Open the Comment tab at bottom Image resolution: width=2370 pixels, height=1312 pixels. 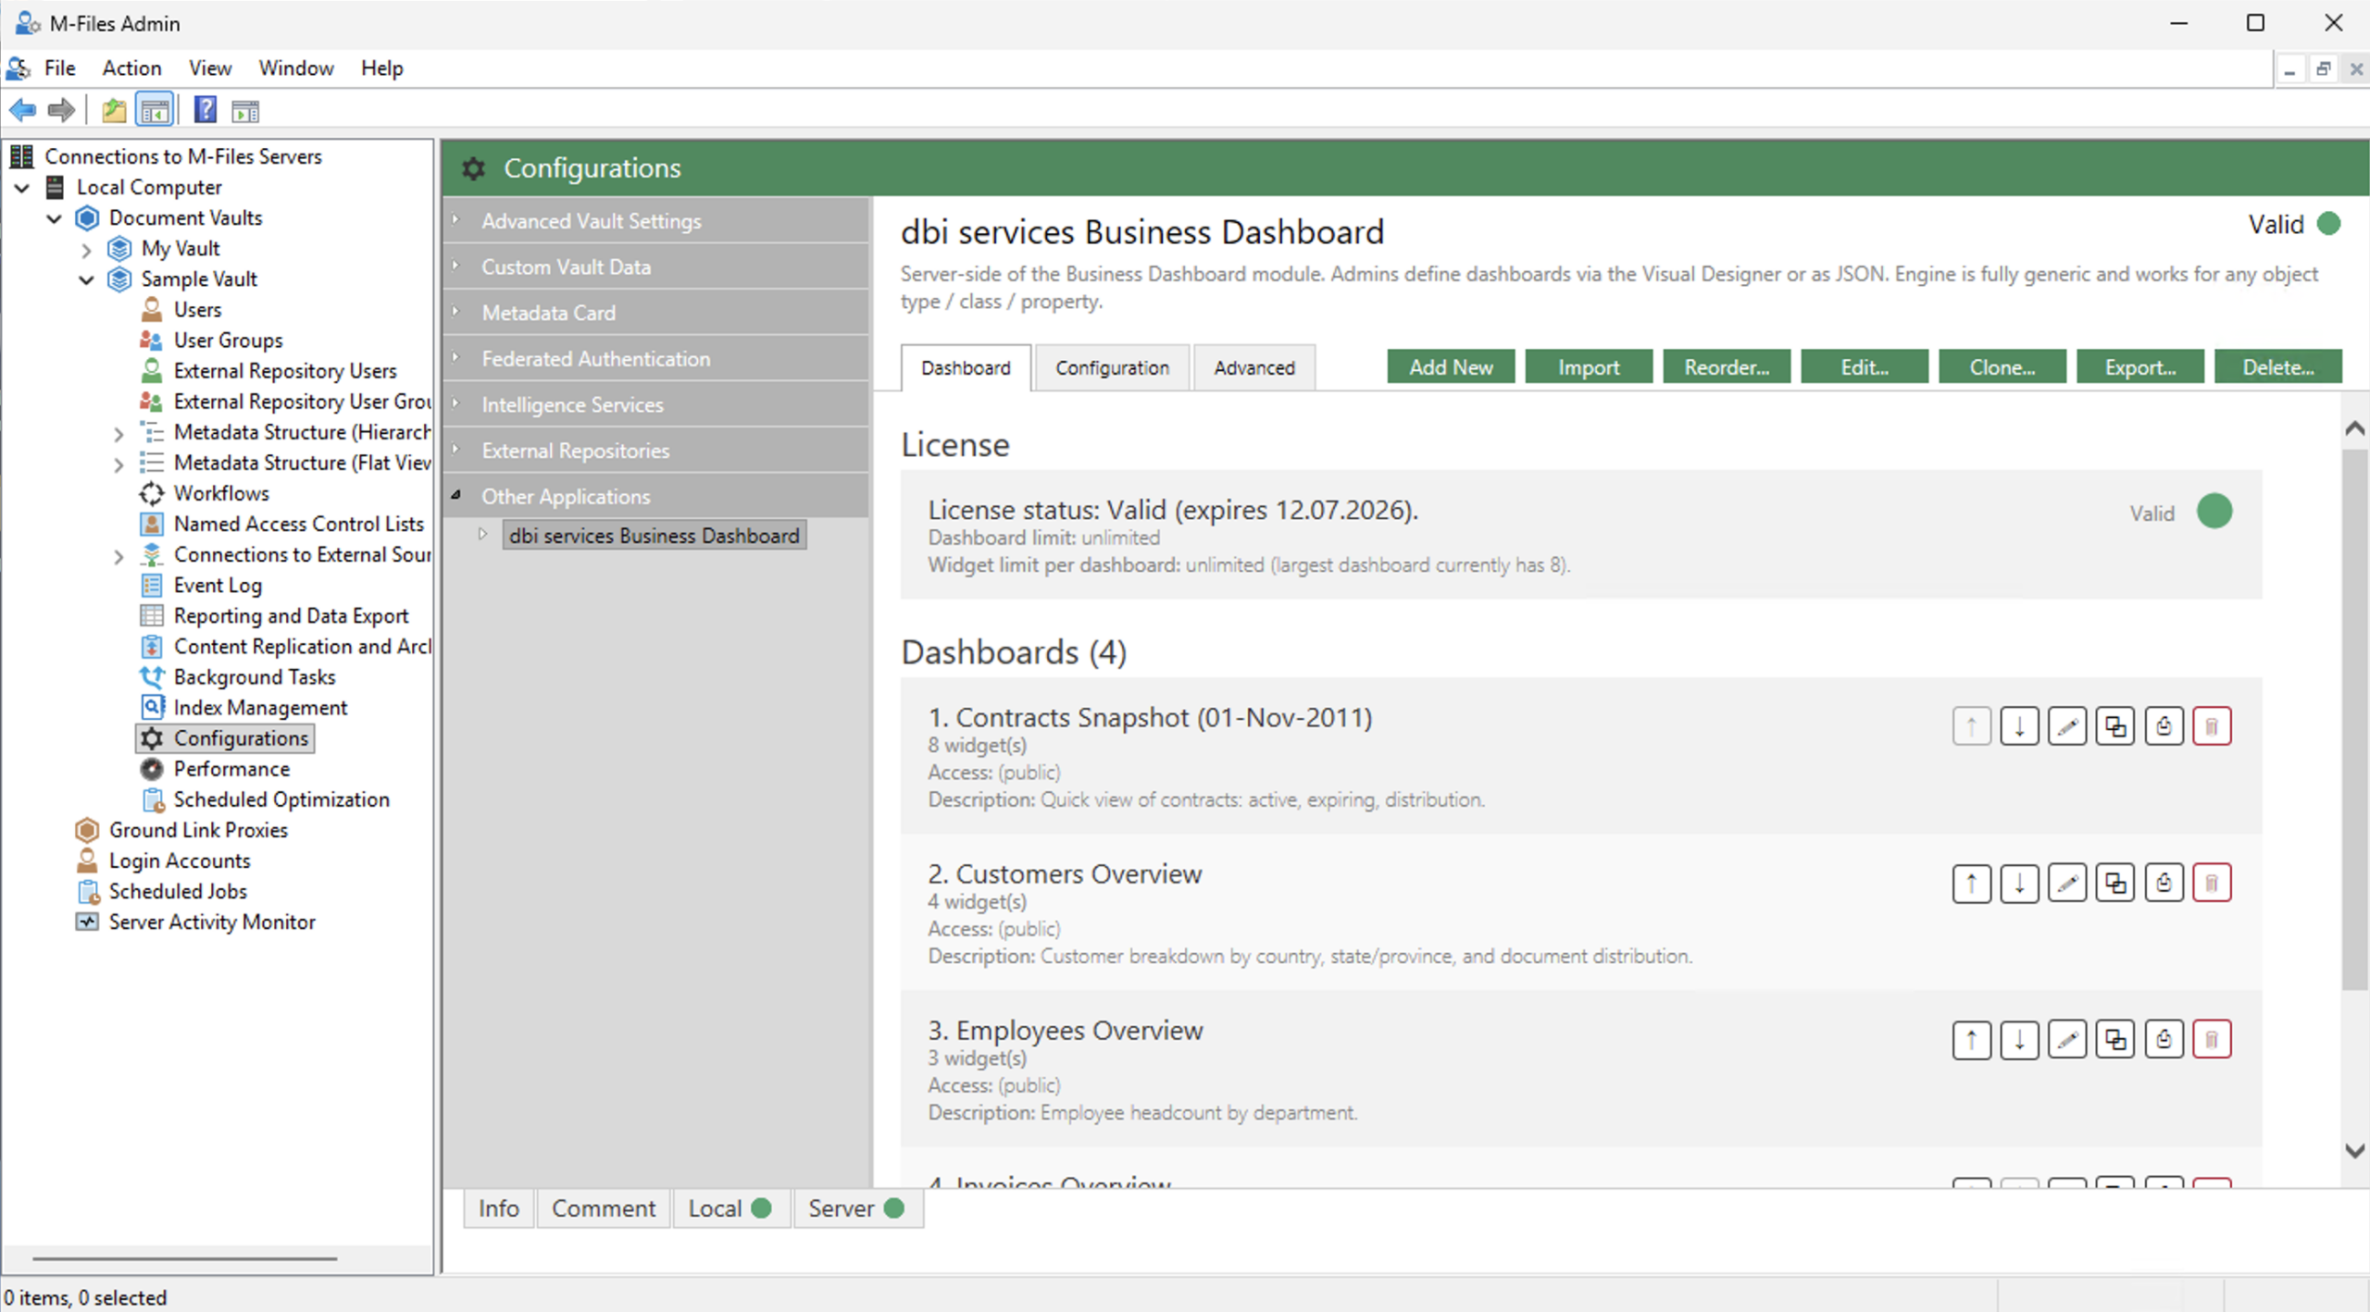click(x=604, y=1208)
